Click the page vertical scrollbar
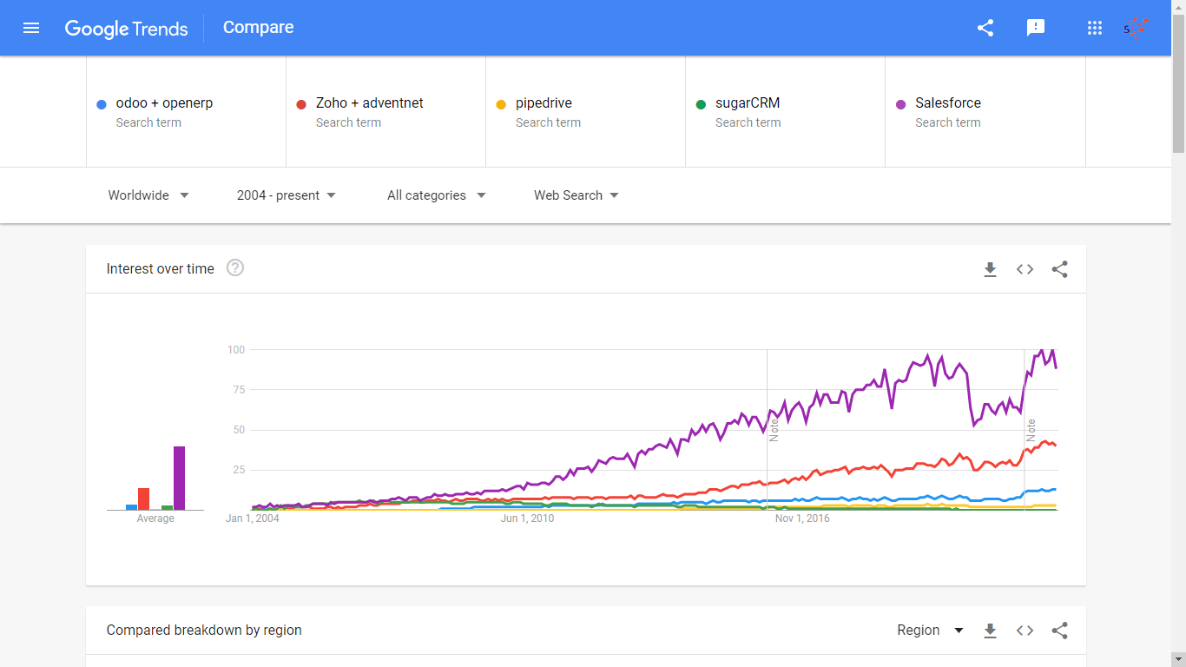Viewport: 1186px width, 667px height. pyautogui.click(x=1178, y=83)
